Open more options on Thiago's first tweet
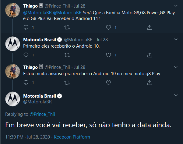The image size is (183, 144). click(x=176, y=6)
